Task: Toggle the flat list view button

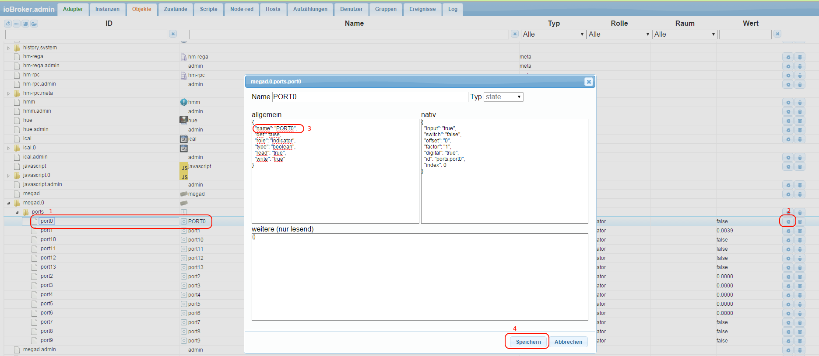Action: [x=17, y=24]
